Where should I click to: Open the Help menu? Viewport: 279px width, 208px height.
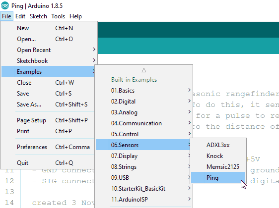(x=75, y=16)
